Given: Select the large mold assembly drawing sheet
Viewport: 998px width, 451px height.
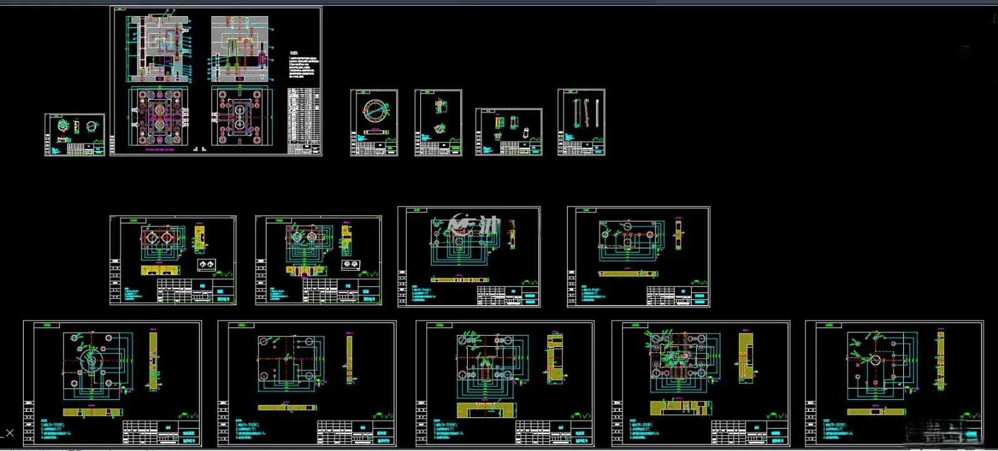Looking at the screenshot, I should (x=216, y=81).
